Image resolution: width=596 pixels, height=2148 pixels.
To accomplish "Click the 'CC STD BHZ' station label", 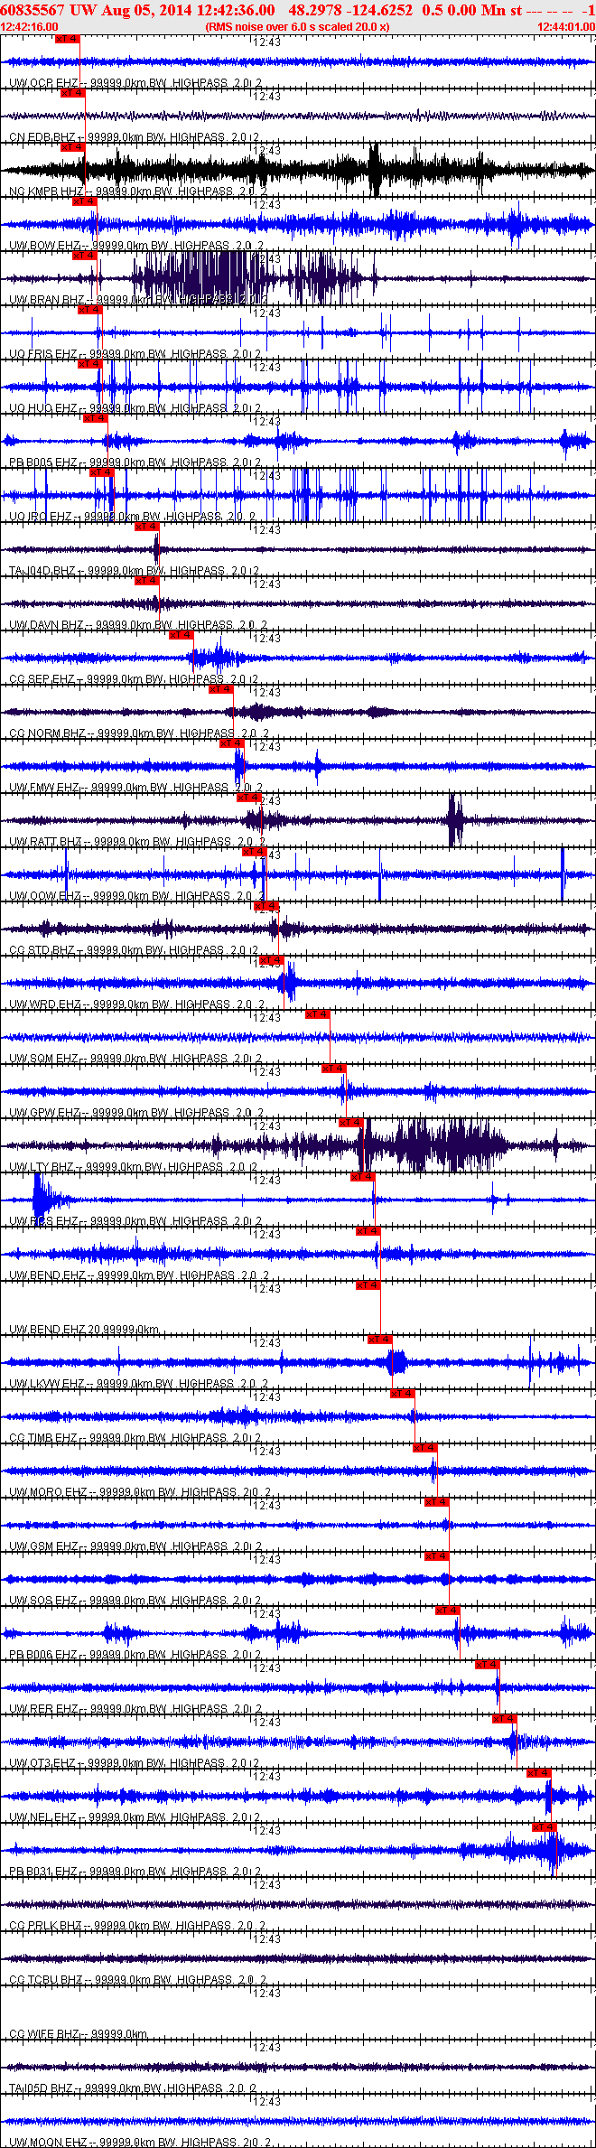I will [x=42, y=950].
